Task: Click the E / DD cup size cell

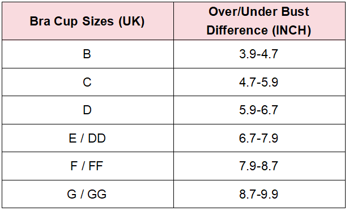Action: (x=88, y=138)
